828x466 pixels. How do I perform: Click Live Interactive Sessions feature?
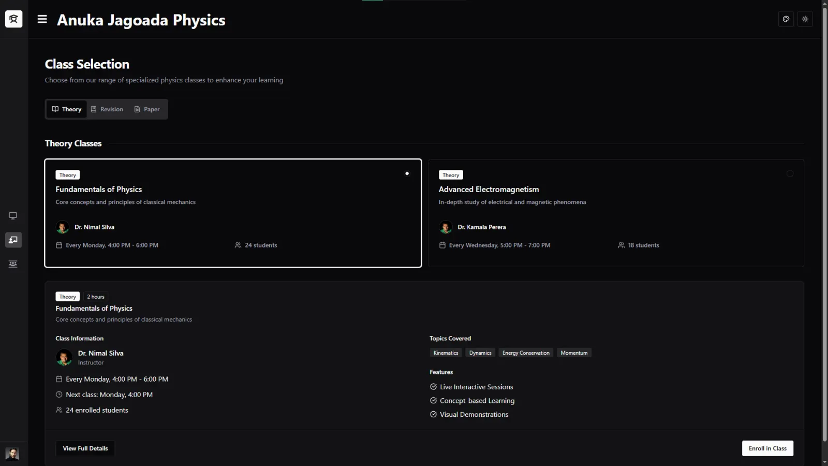pos(471,387)
